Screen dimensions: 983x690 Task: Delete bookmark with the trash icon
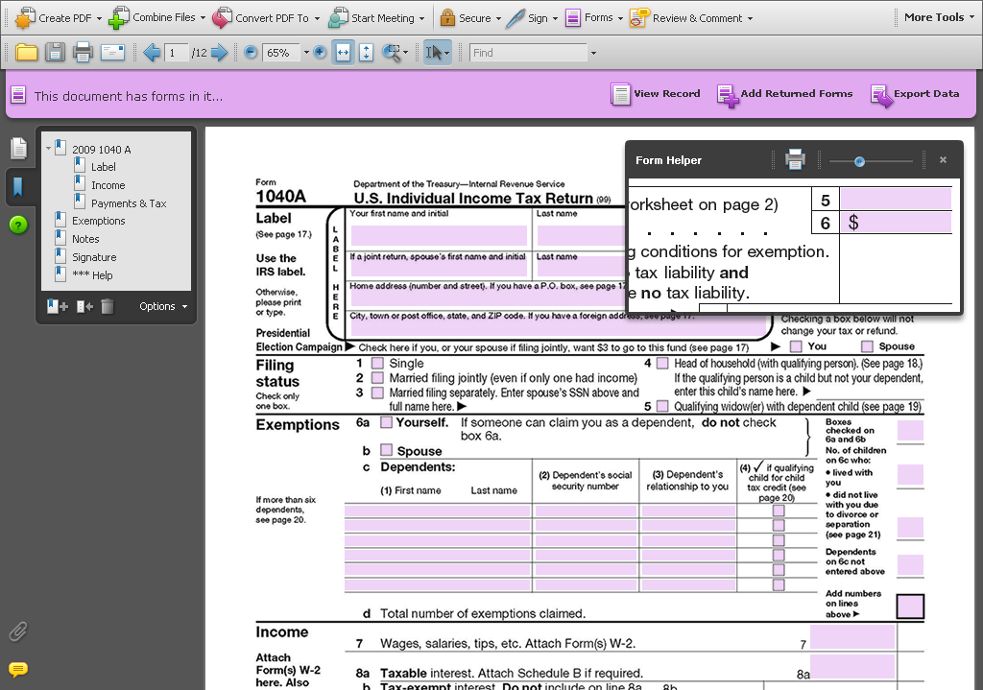pos(108,306)
